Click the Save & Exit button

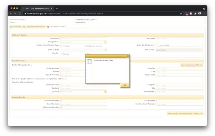[x=198, y=113]
